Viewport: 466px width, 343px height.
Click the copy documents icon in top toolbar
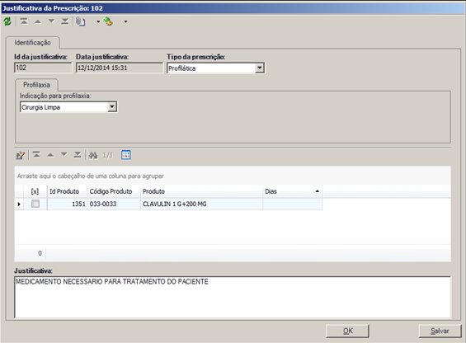(x=81, y=21)
